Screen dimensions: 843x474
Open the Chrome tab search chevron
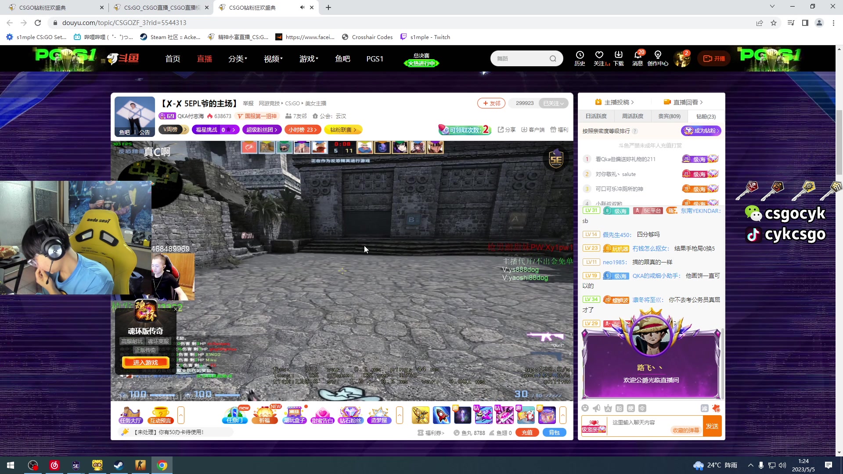tap(772, 7)
